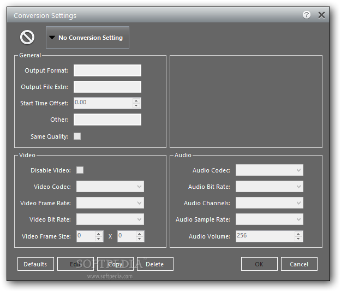Expand the Audio Bit Rate dropdown
Image resolution: width=341 pixels, height=292 pixels.
pos(270,187)
